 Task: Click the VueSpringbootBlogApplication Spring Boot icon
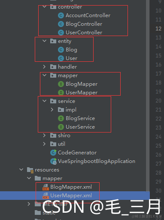(53, 161)
